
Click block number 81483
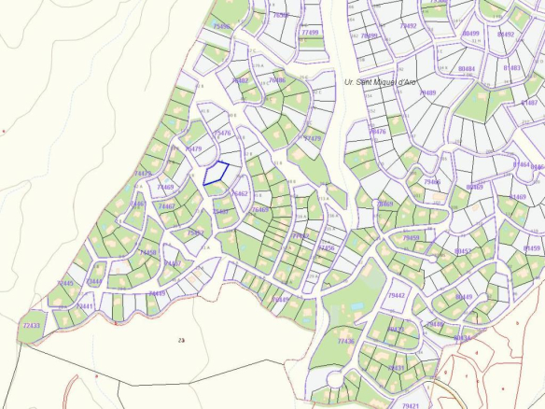tap(512, 68)
